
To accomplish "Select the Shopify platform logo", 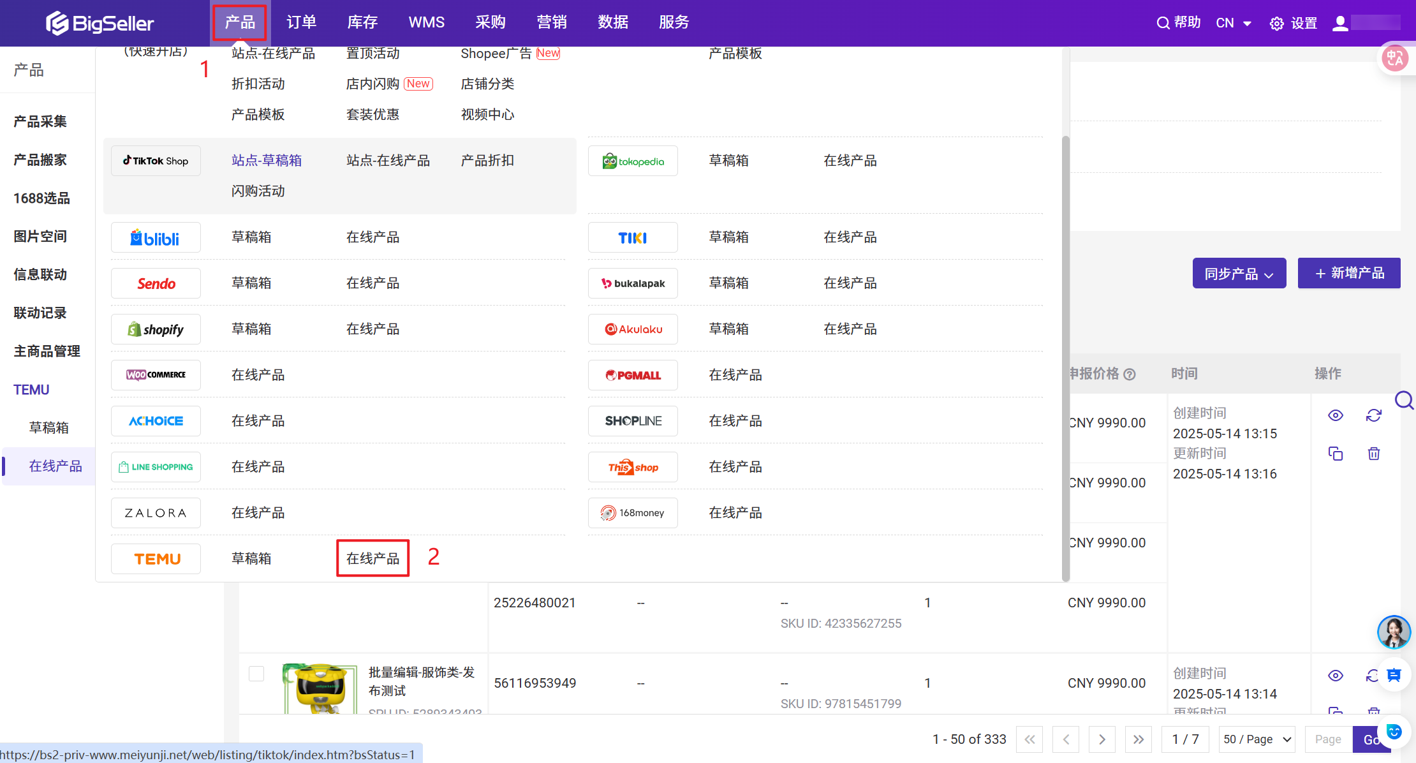I will 156,329.
